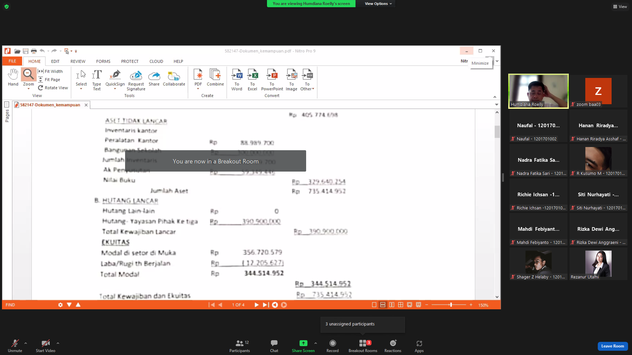Expand Share Screen options caret
Screen dimensions: 632x355
[316, 343]
